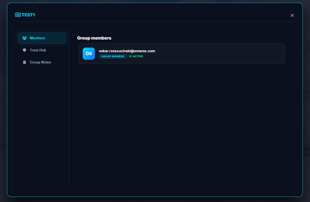Select the oskar.rzeszucinski@emarox.com email address
Image resolution: width=310 pixels, height=202 pixels.
coord(127,51)
